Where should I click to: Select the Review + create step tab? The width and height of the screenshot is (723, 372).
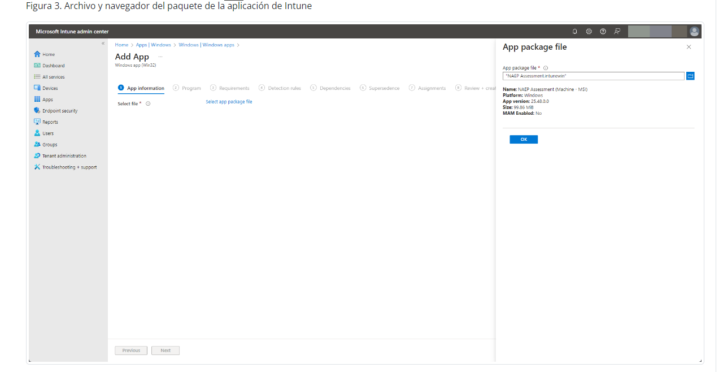(476, 88)
